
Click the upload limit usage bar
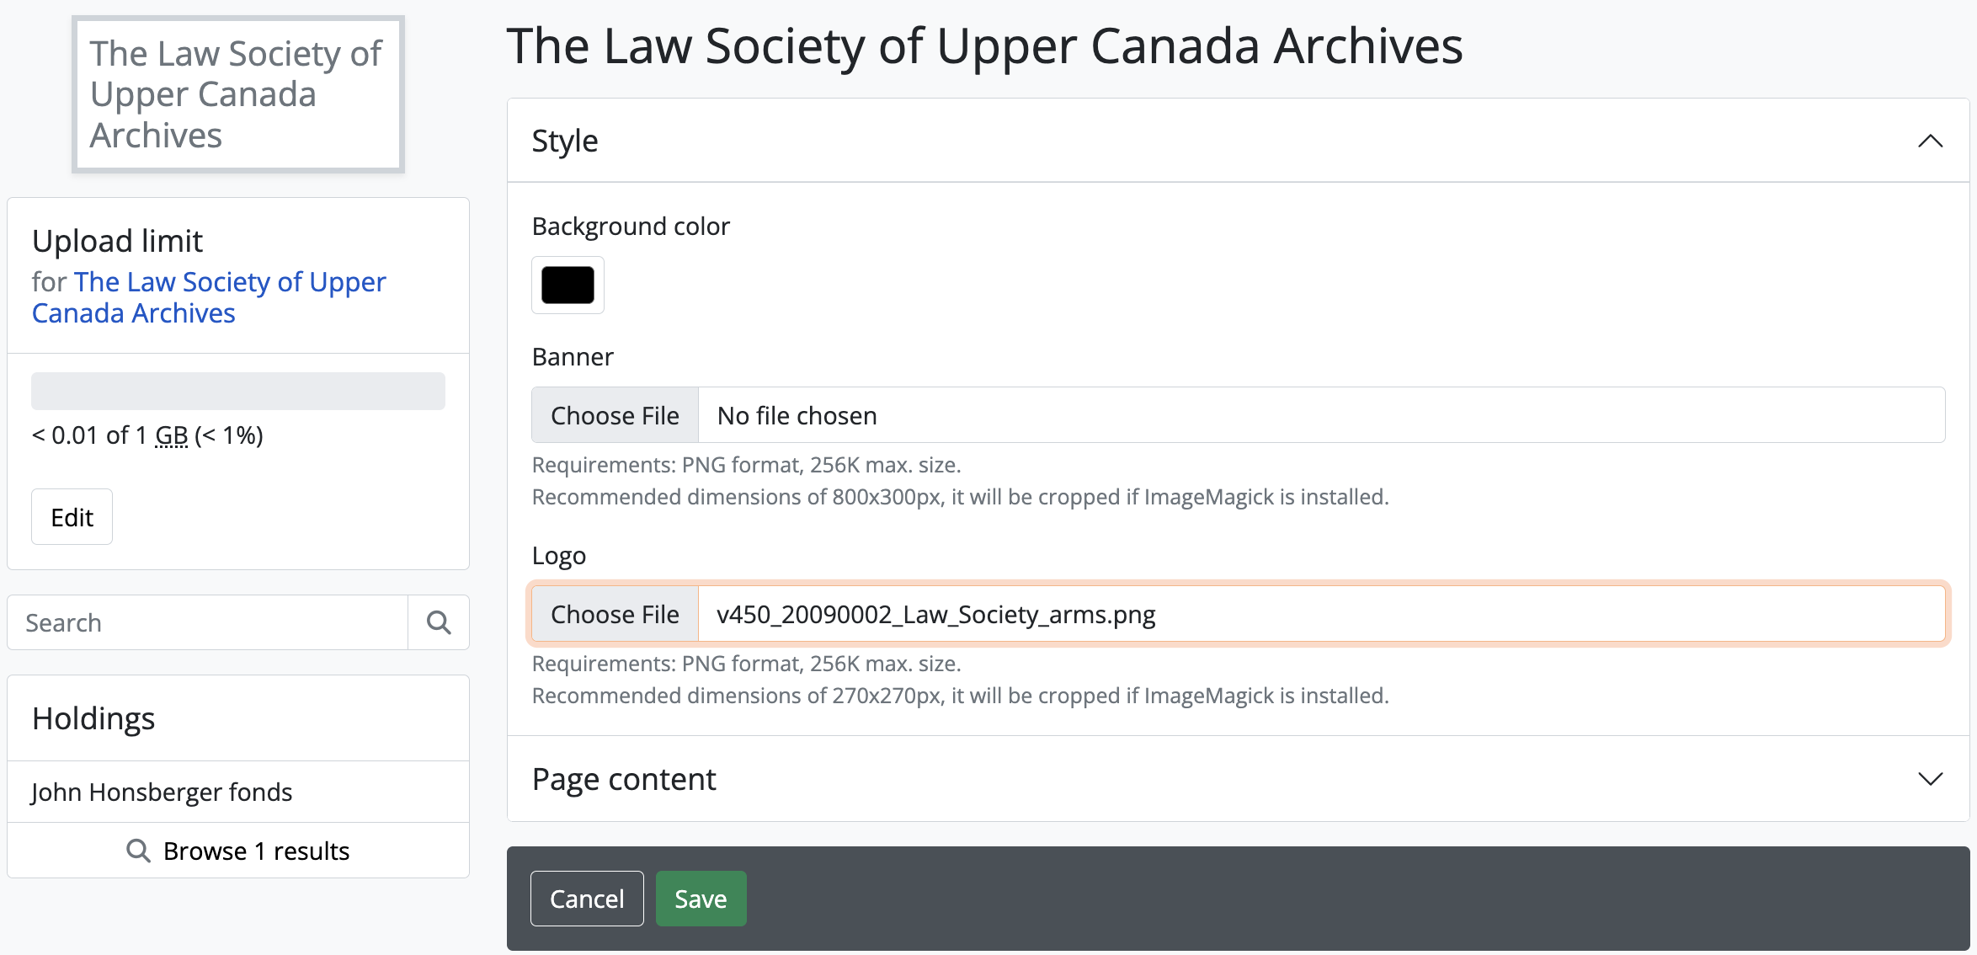(238, 391)
